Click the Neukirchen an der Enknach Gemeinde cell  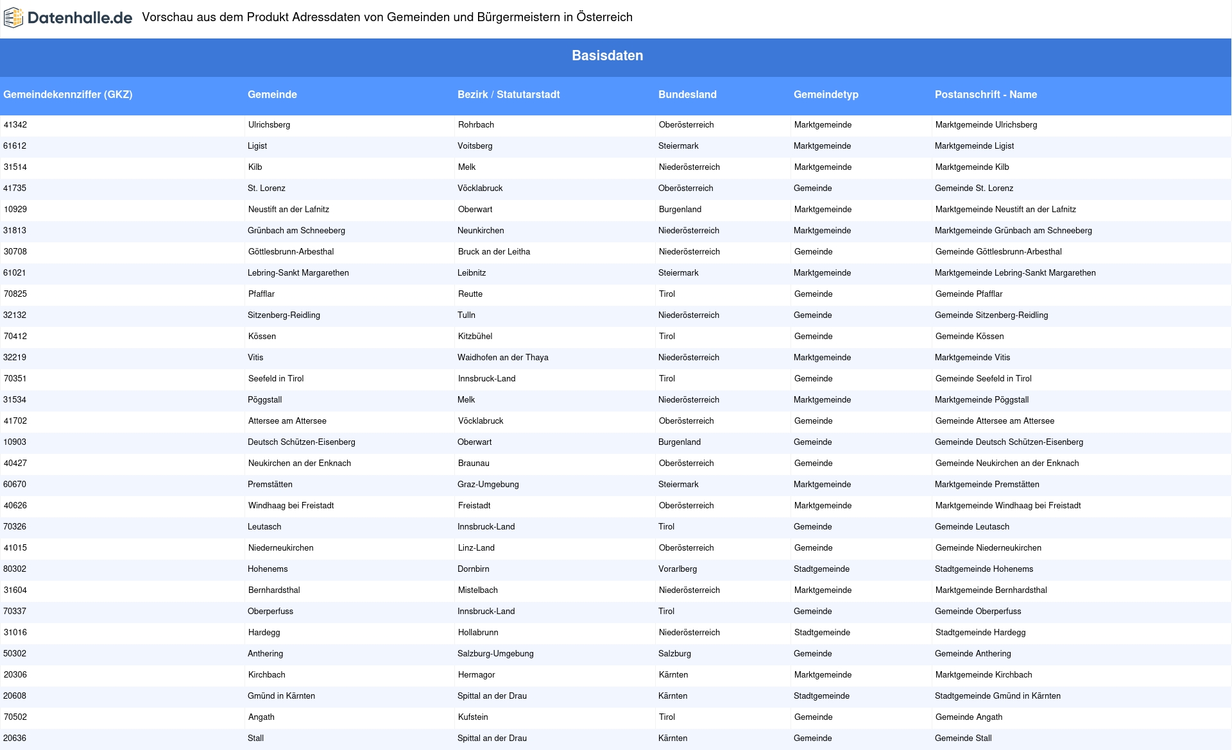click(350, 463)
